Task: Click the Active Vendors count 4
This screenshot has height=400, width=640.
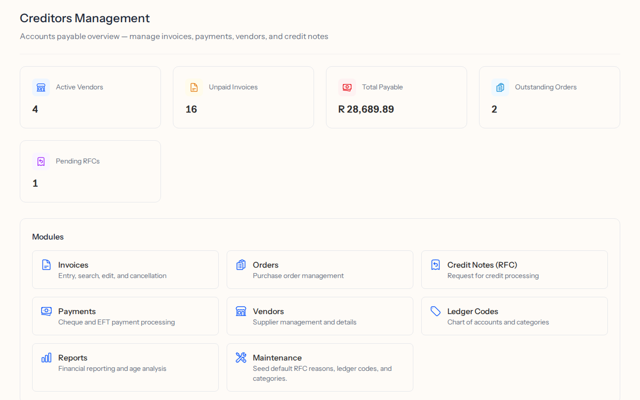Action: point(35,109)
